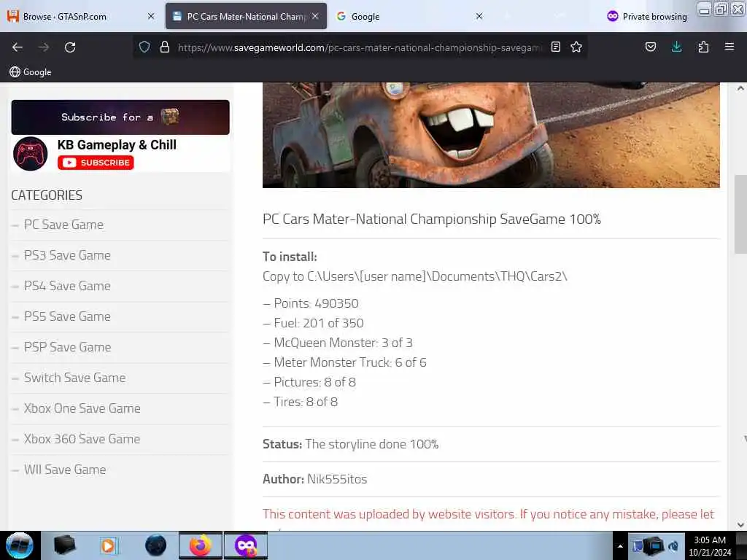Viewport: 747px width, 560px height.
Task: Click the install path C:\Users text
Action: pyautogui.click(x=437, y=276)
